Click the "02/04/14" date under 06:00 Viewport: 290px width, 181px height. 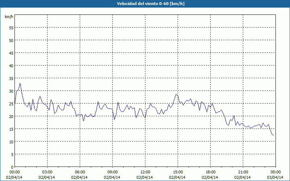[79, 177]
